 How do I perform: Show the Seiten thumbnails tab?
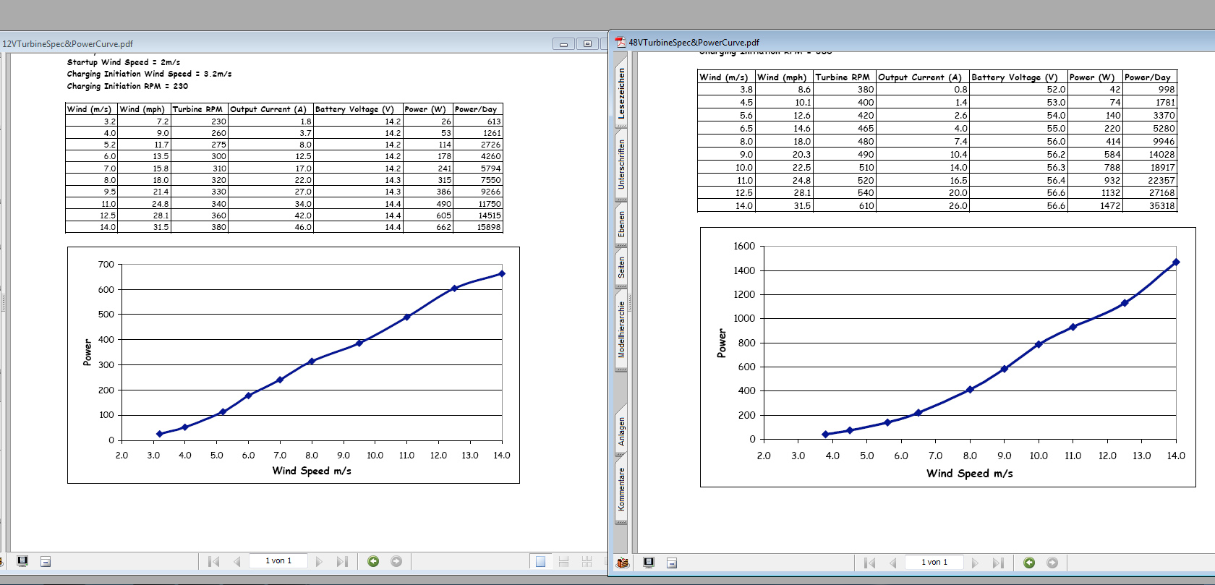(621, 268)
